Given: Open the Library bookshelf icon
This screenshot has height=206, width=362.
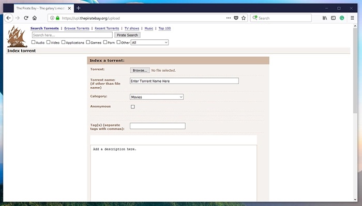Looking at the screenshot, I should point(325,18).
